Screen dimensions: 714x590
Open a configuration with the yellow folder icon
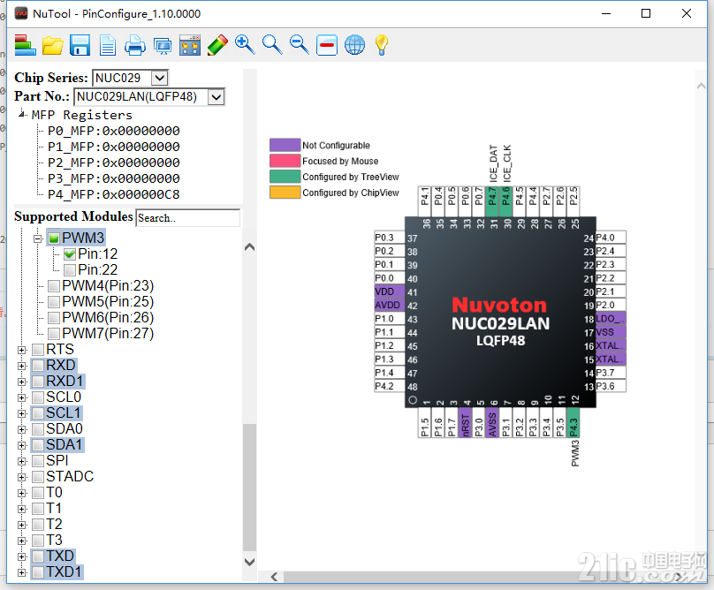[53, 45]
